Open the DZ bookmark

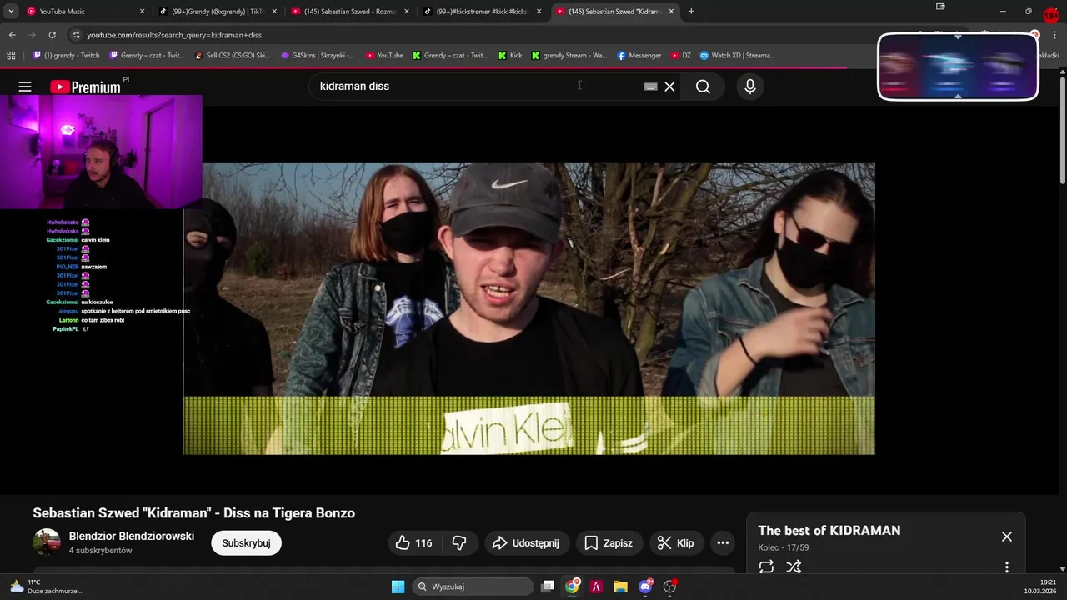[681, 56]
